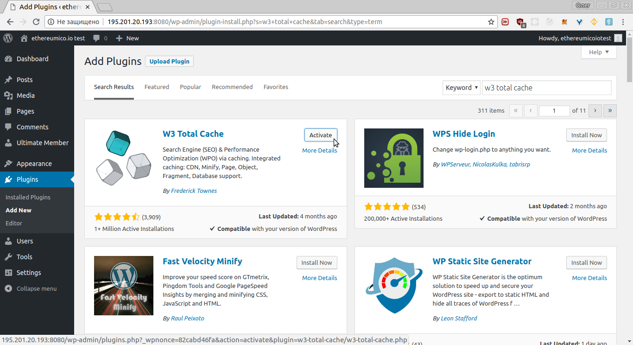Click the plugin search input field
The height and width of the screenshot is (345, 633).
pyautogui.click(x=547, y=88)
